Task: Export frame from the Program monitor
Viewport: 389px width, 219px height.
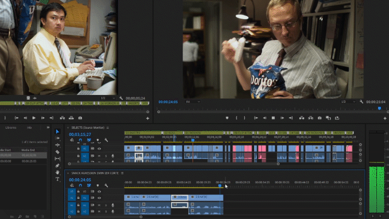Action: click(319, 118)
